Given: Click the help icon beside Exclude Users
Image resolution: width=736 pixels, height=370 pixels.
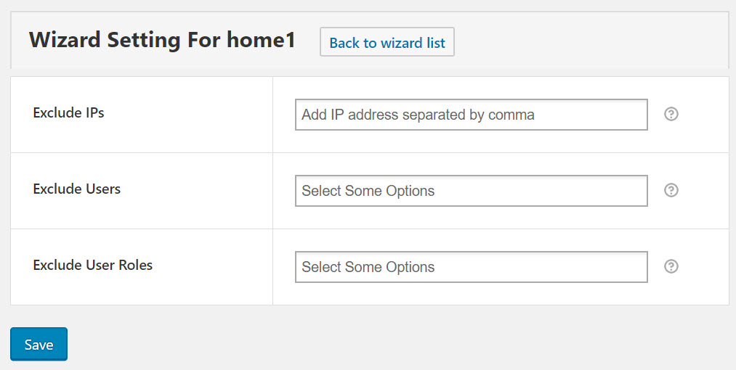Looking at the screenshot, I should click(671, 190).
